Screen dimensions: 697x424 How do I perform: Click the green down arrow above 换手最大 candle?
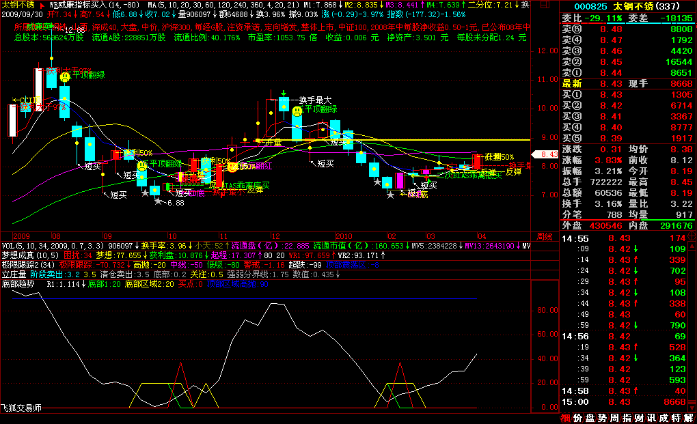(283, 93)
